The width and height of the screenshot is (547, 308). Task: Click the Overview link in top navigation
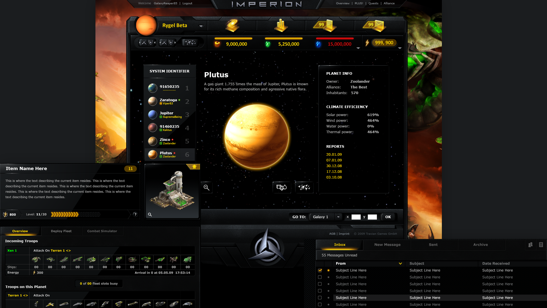(x=342, y=3)
